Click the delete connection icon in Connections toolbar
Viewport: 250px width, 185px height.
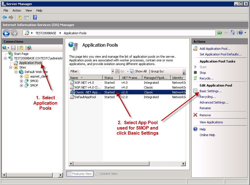click(29, 48)
